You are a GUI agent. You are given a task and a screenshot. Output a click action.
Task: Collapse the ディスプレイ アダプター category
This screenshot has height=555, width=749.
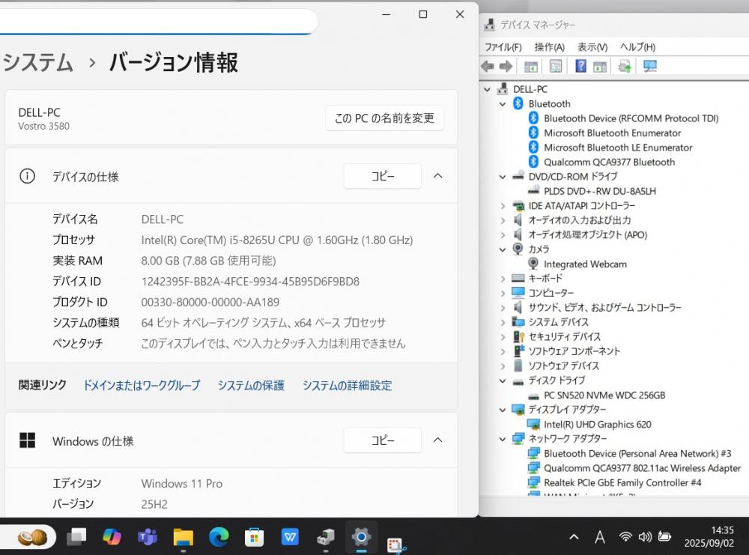(x=503, y=410)
